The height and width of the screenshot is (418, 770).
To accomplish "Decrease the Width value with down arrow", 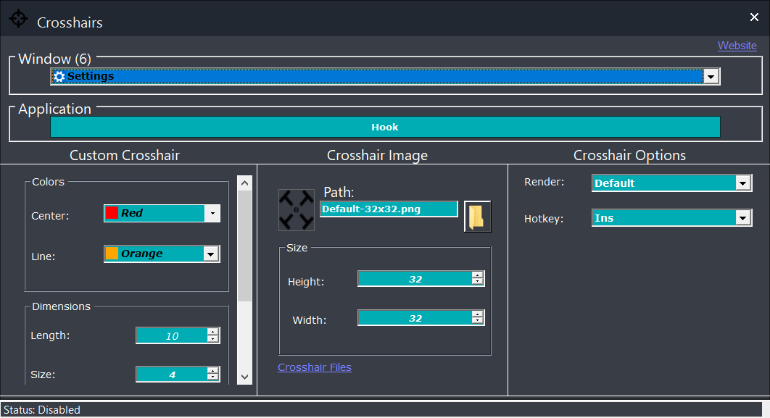I will [x=477, y=321].
